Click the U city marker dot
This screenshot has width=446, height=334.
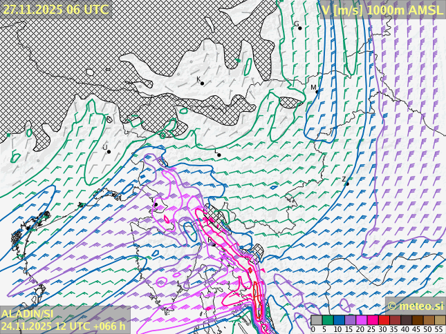[109, 151]
